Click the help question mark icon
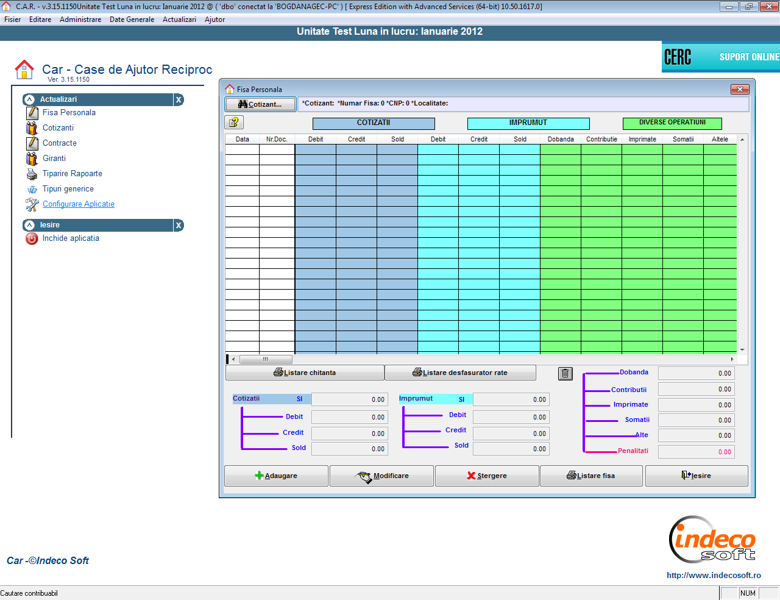 click(234, 123)
